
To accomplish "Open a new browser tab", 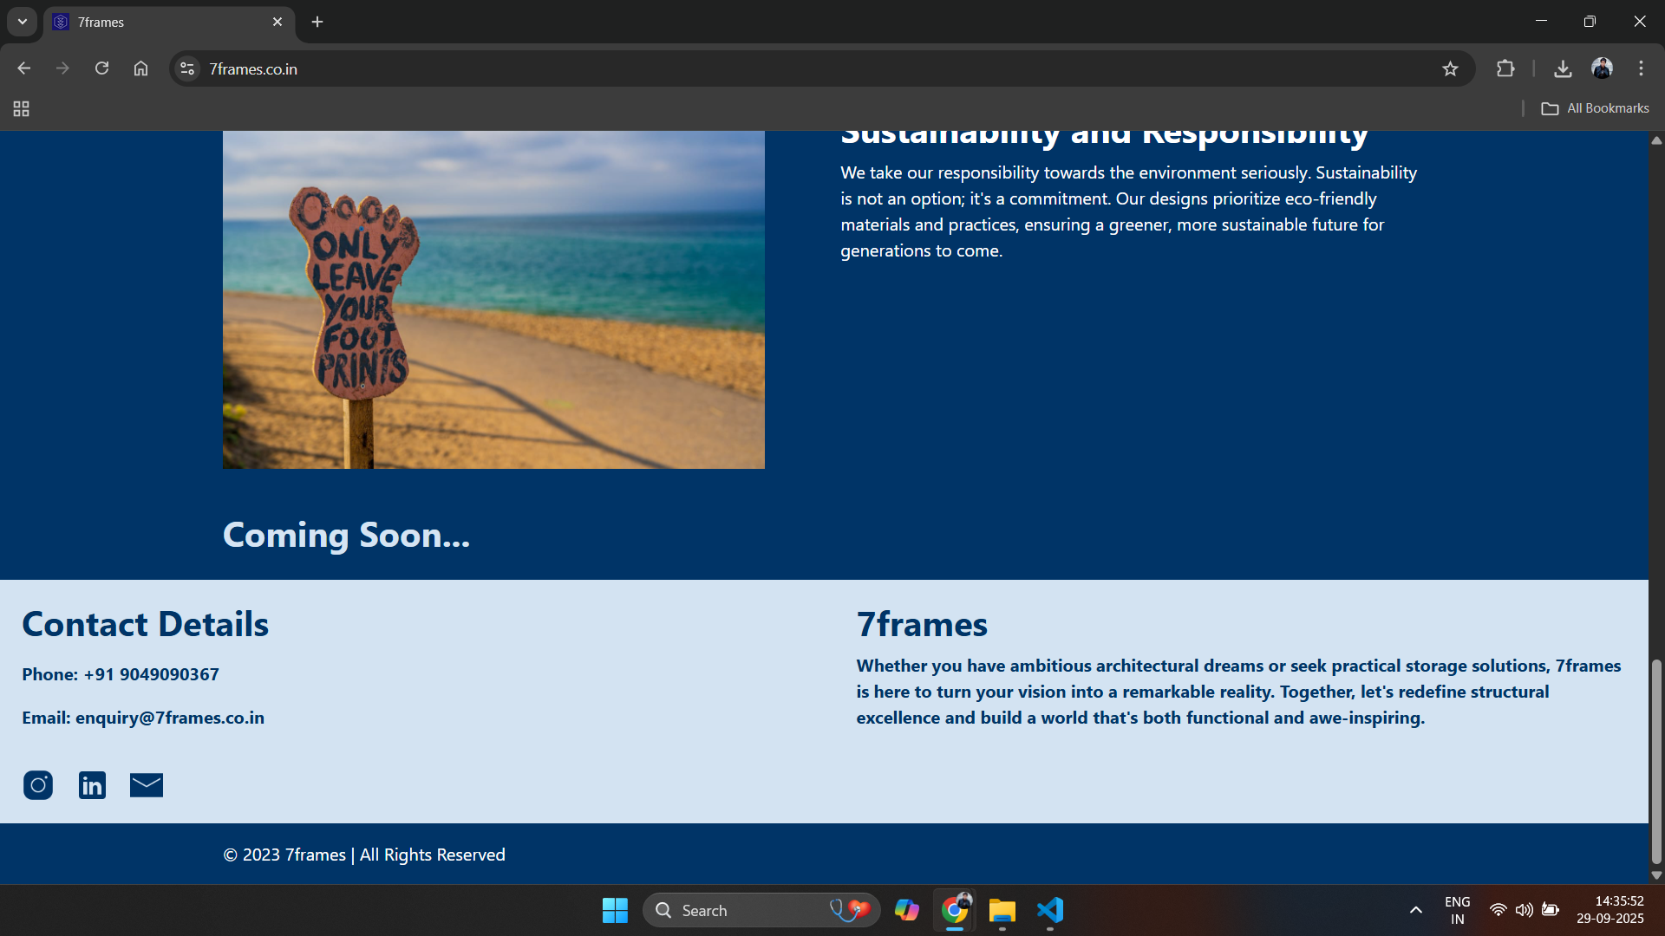I will [317, 22].
